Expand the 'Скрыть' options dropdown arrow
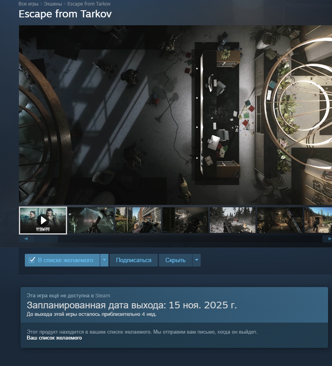Image resolution: width=332 pixels, height=366 pixels. click(x=196, y=260)
